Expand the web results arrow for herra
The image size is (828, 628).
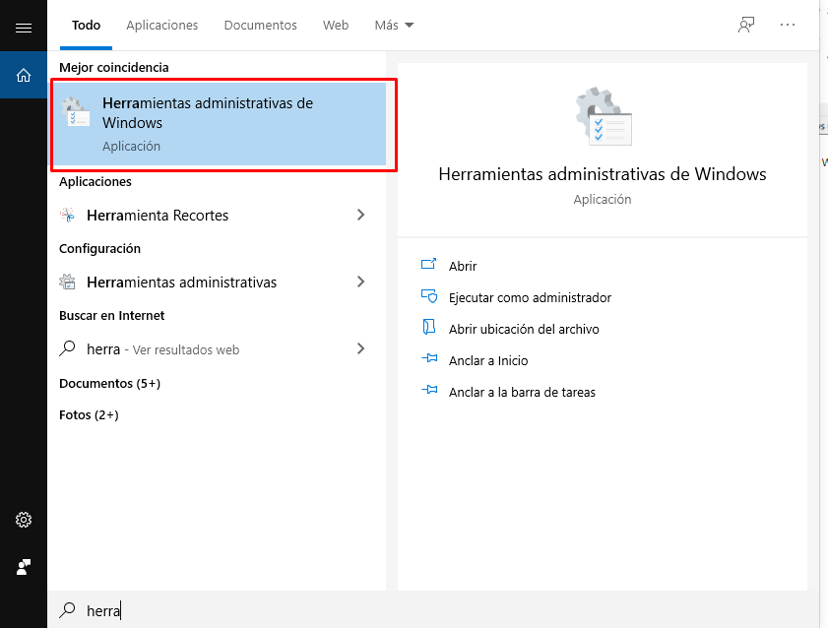coord(360,349)
